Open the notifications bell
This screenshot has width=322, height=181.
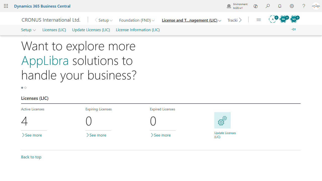click(280, 6)
